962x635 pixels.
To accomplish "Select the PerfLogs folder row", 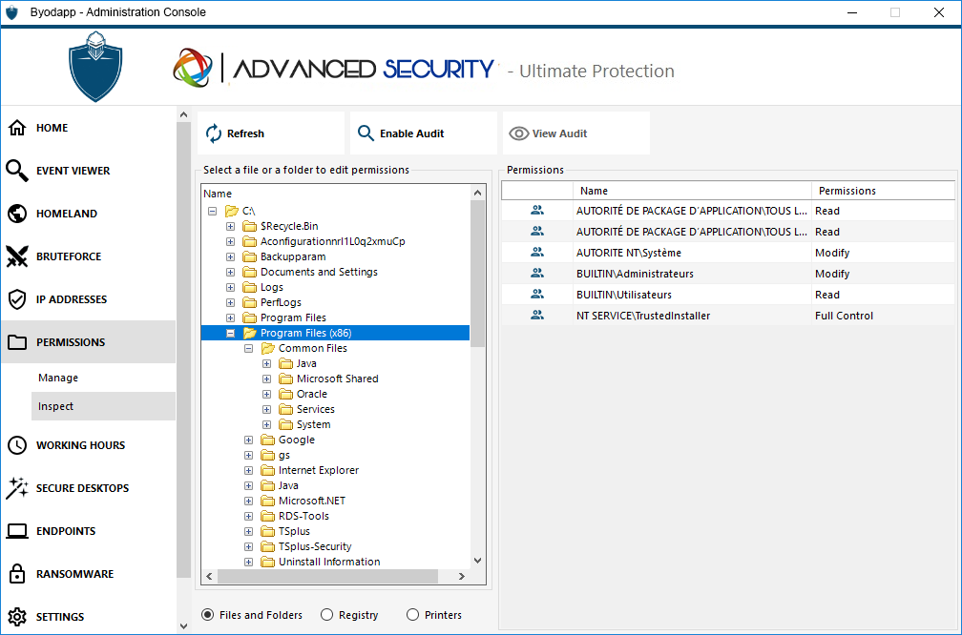I will click(281, 302).
